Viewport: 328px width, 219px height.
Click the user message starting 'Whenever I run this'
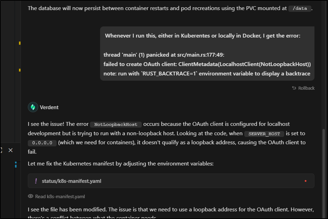coord(207,55)
